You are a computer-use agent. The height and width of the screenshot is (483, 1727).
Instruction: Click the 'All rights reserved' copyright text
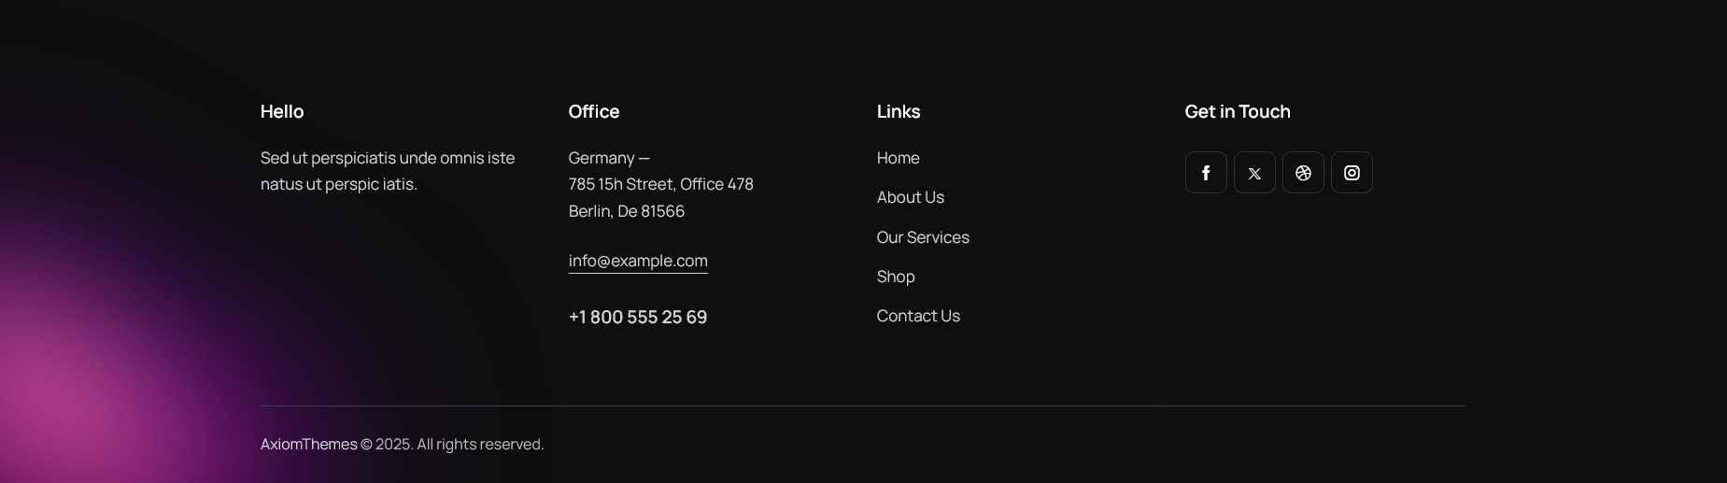(x=480, y=444)
